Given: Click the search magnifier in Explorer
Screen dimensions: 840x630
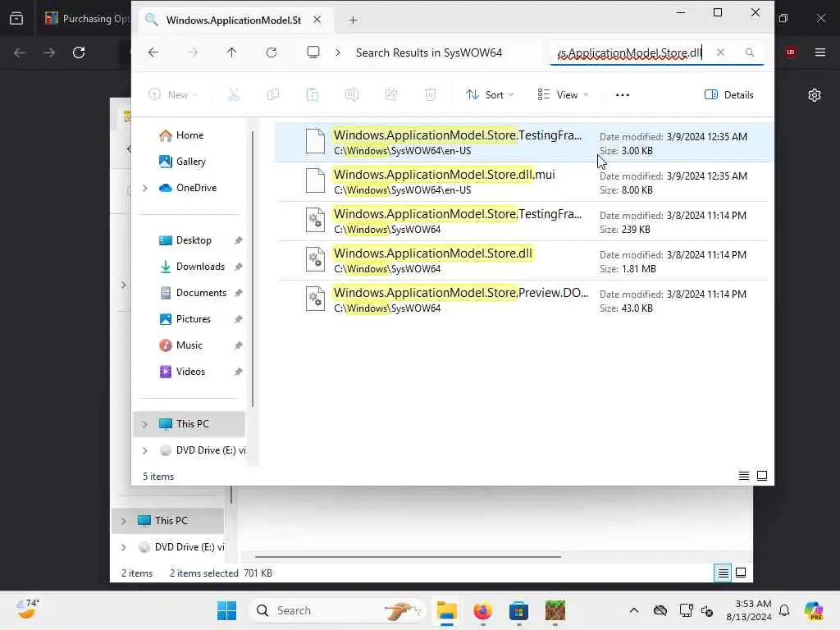Looking at the screenshot, I should 750,52.
